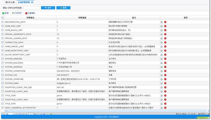Click the 操作 column header
Screen dimensions: 211x120
[186, 18]
